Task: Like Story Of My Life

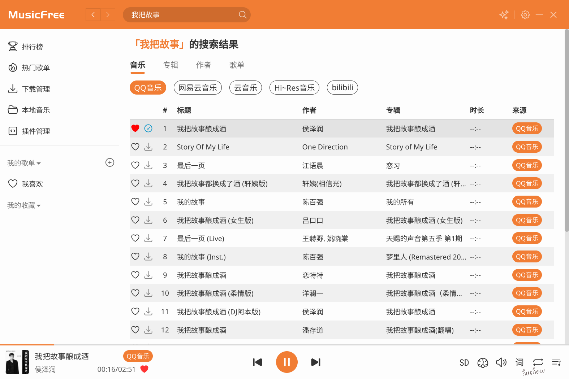Action: (x=135, y=147)
